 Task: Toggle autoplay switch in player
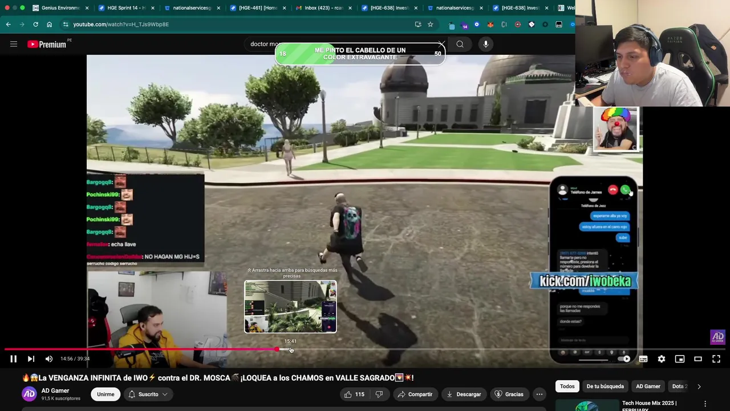(x=625, y=359)
